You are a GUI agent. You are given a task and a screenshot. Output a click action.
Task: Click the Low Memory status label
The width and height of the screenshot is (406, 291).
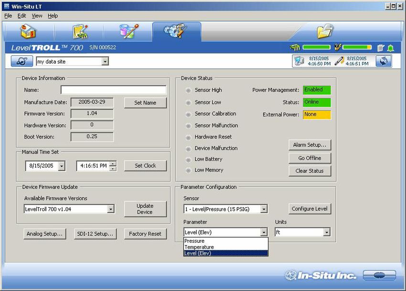pyautogui.click(x=209, y=170)
